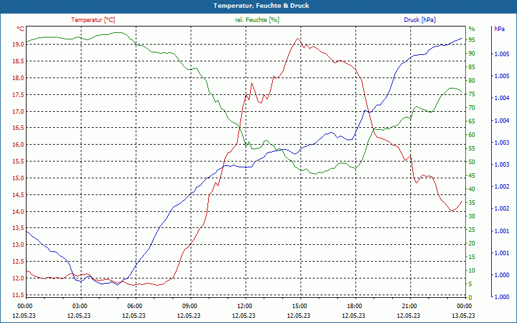Click the "09:00" time axis label

[190, 306]
